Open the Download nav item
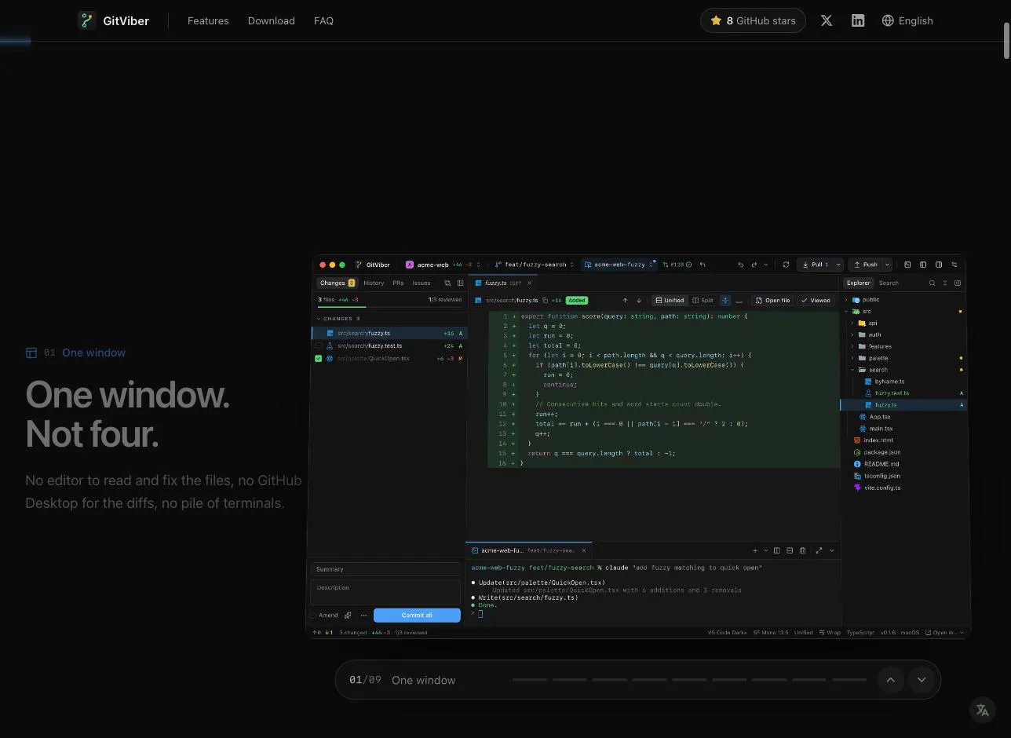Image resolution: width=1011 pixels, height=738 pixels. point(272,20)
